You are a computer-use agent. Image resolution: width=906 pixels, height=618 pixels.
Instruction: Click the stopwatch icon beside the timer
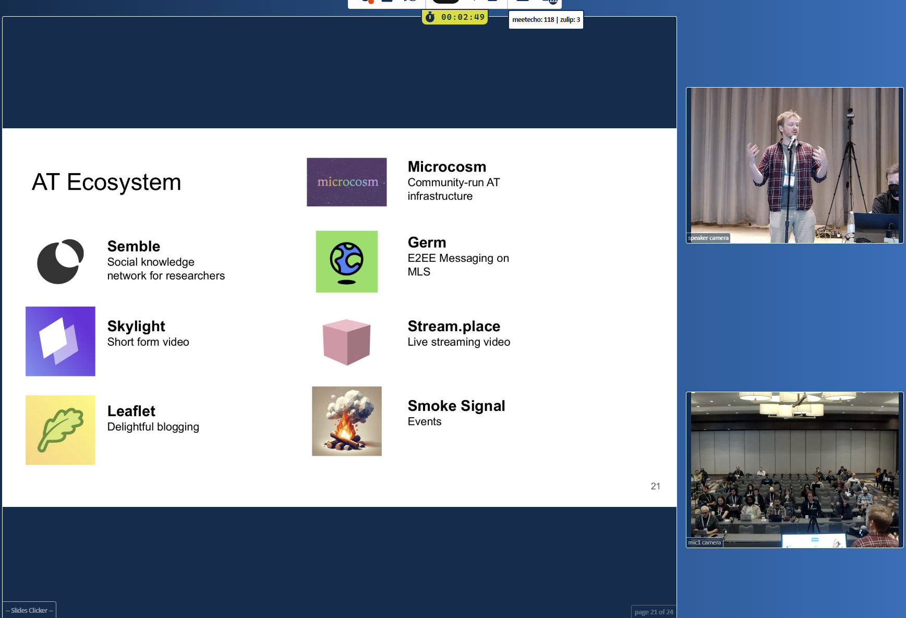pyautogui.click(x=430, y=17)
